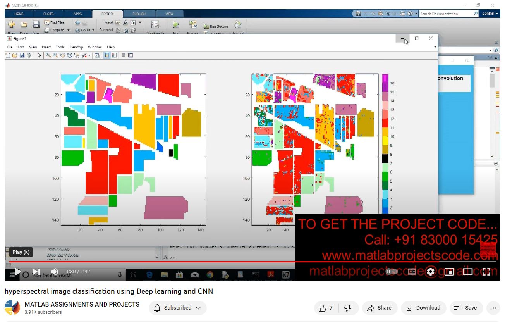Save the video to a playlist
Viewport: 505px width, 322px height.
tap(465, 308)
